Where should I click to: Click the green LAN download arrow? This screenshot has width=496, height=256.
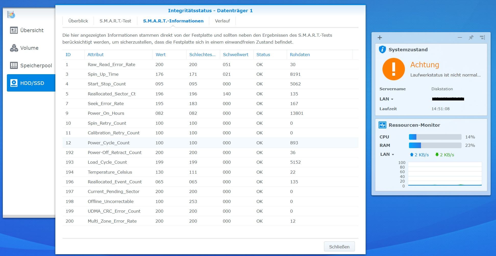click(x=437, y=155)
